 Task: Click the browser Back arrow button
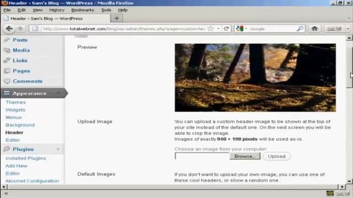click(9, 29)
